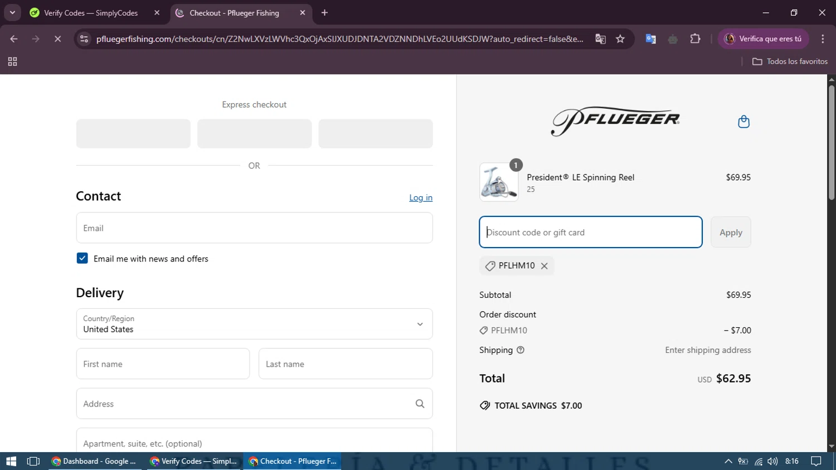Open the shopping bag cart icon
The height and width of the screenshot is (470, 836).
pyautogui.click(x=743, y=122)
